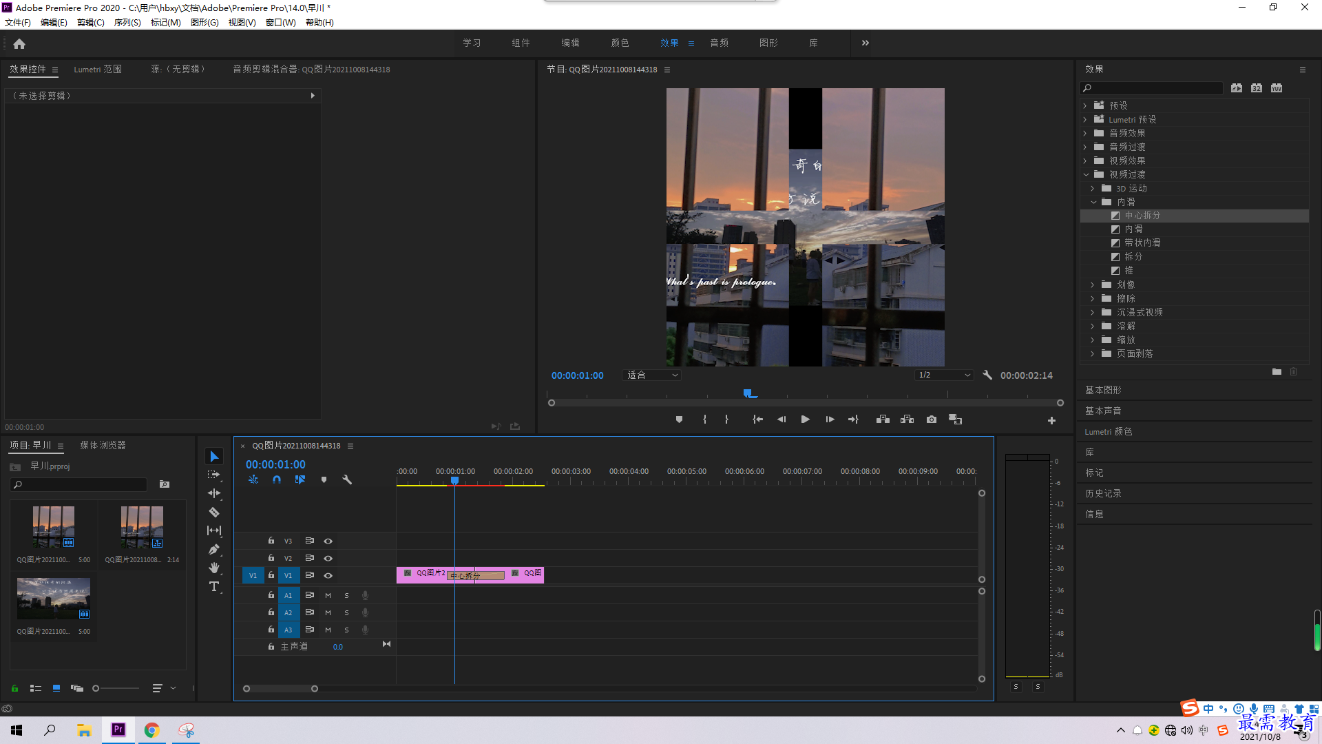Select the Type tool
Screen dimensions: 1322x744
214,586
